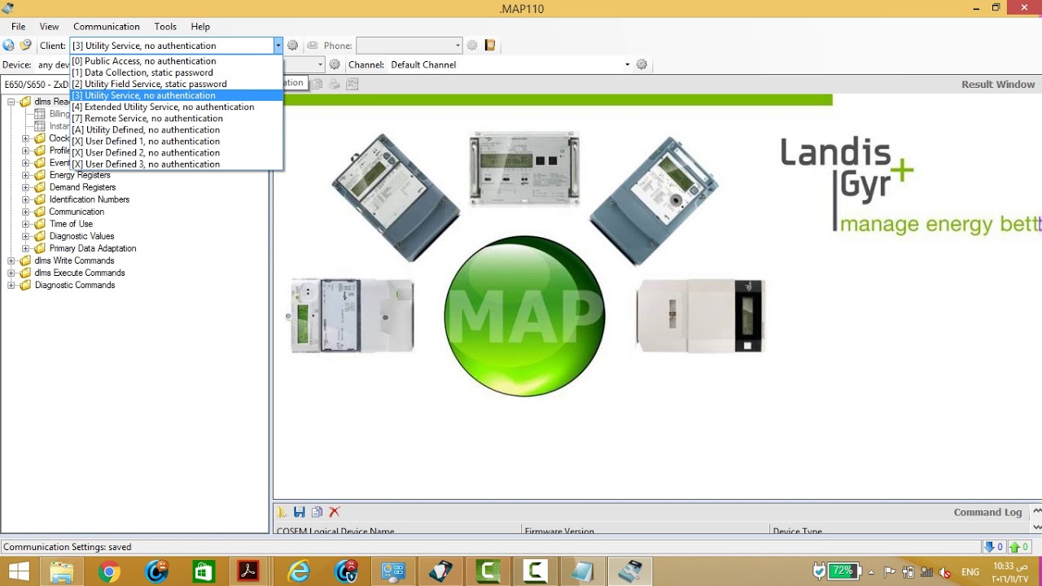Image resolution: width=1042 pixels, height=586 pixels.
Task: Open File Explorer from the taskbar
Action: [62, 572]
